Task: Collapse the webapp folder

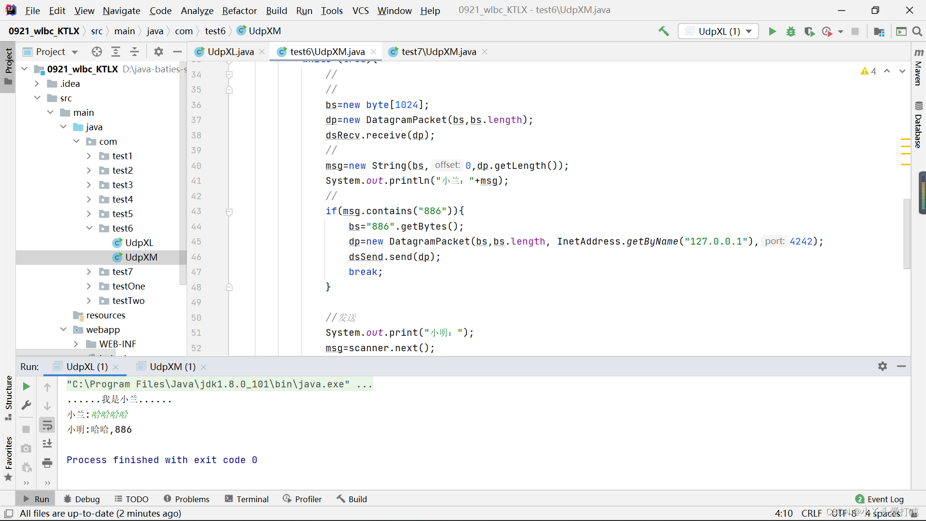Action: click(63, 329)
